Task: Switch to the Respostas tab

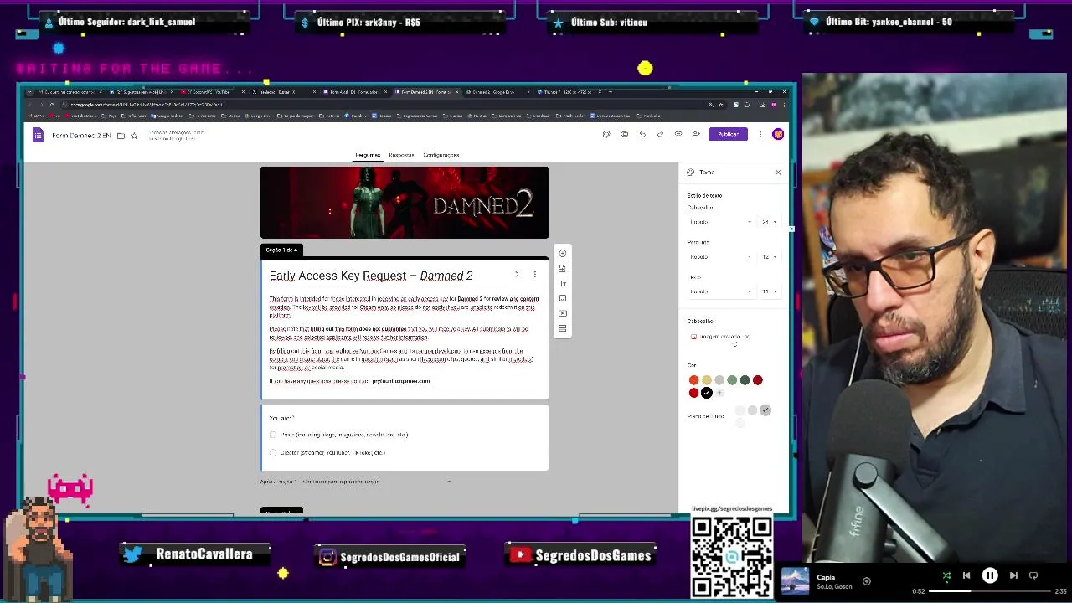Action: click(x=401, y=155)
